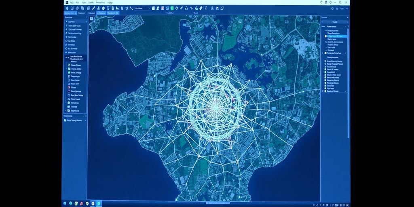
Task: Click the bright green icon in the toolbar
Action: click(x=172, y=8)
